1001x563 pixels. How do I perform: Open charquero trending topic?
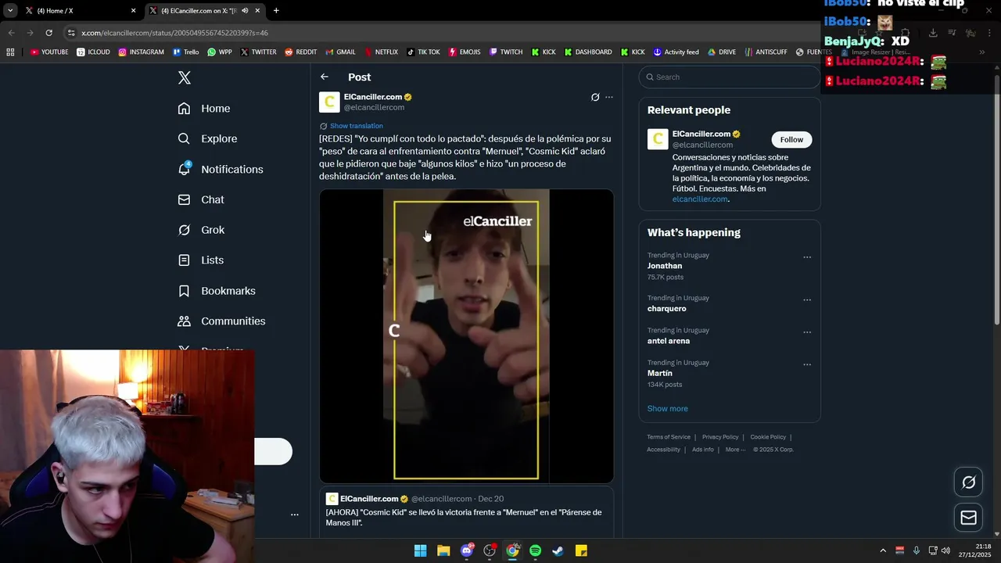click(667, 308)
